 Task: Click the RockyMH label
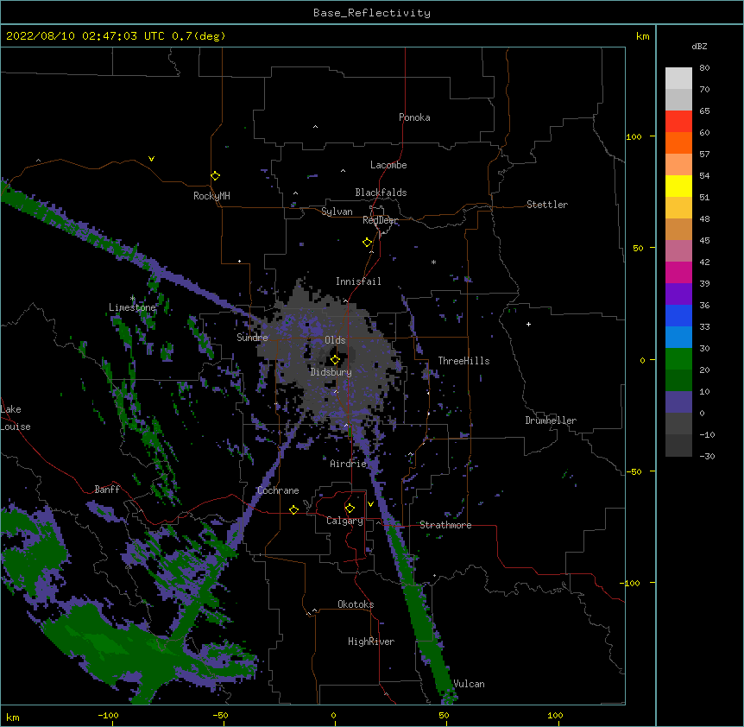point(211,196)
